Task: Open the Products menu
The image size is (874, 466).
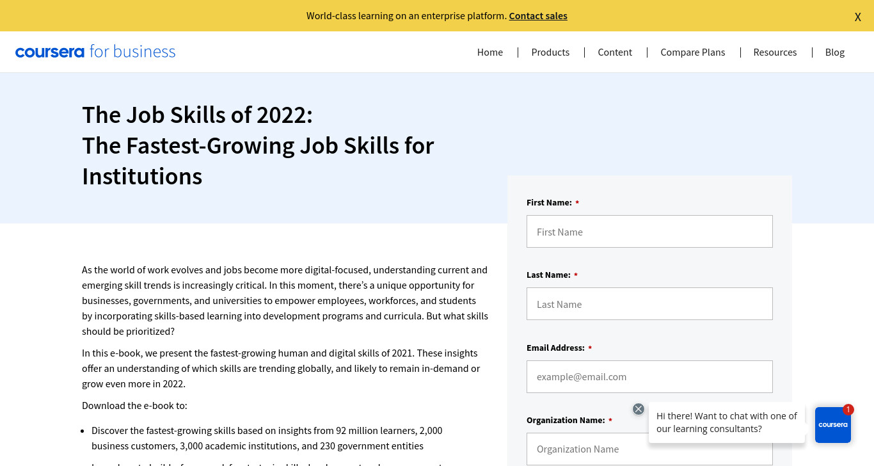Action: click(x=550, y=52)
